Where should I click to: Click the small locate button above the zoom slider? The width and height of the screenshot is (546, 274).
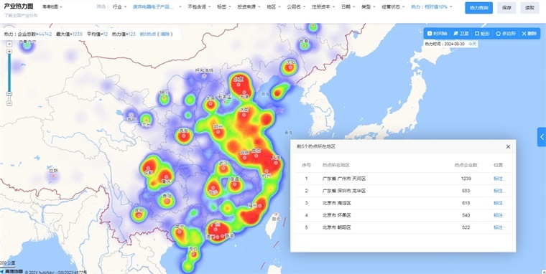click(x=9, y=44)
